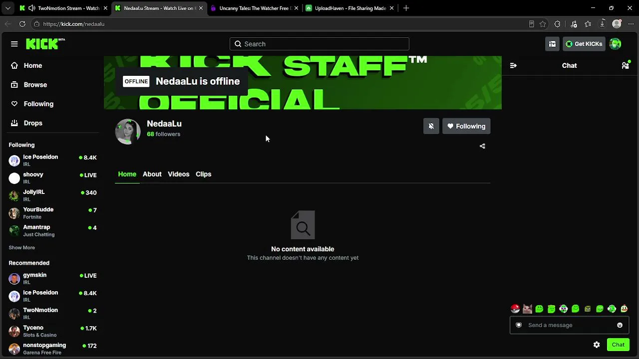Viewport: 639px width, 359px height.
Task: Click the Kick search field
Action: (x=319, y=44)
